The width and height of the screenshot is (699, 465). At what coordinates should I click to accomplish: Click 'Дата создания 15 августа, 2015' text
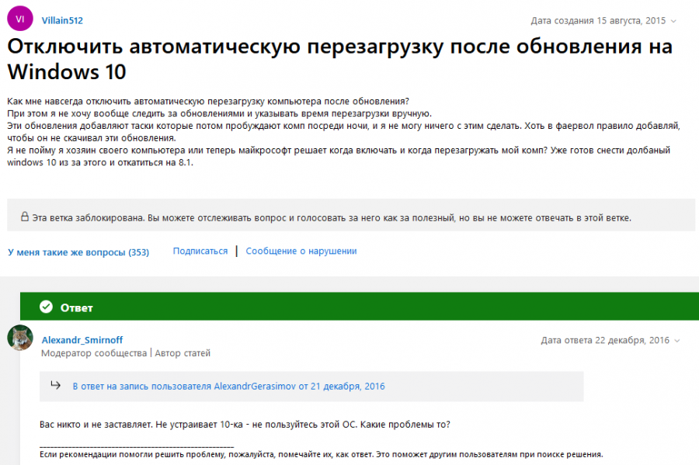click(x=598, y=21)
